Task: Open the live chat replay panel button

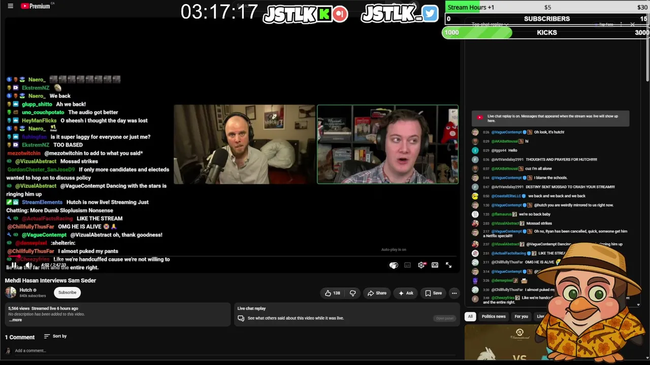Action: pos(444,318)
